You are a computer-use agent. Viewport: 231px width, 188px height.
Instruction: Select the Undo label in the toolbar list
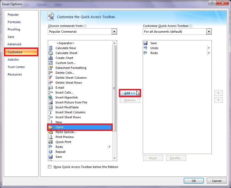(x=154, y=48)
